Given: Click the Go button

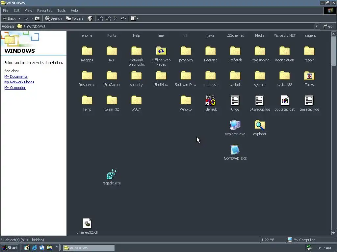Looking at the screenshot, I should coord(328,26).
